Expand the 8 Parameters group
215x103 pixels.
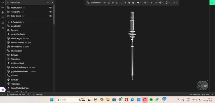(8, 22)
